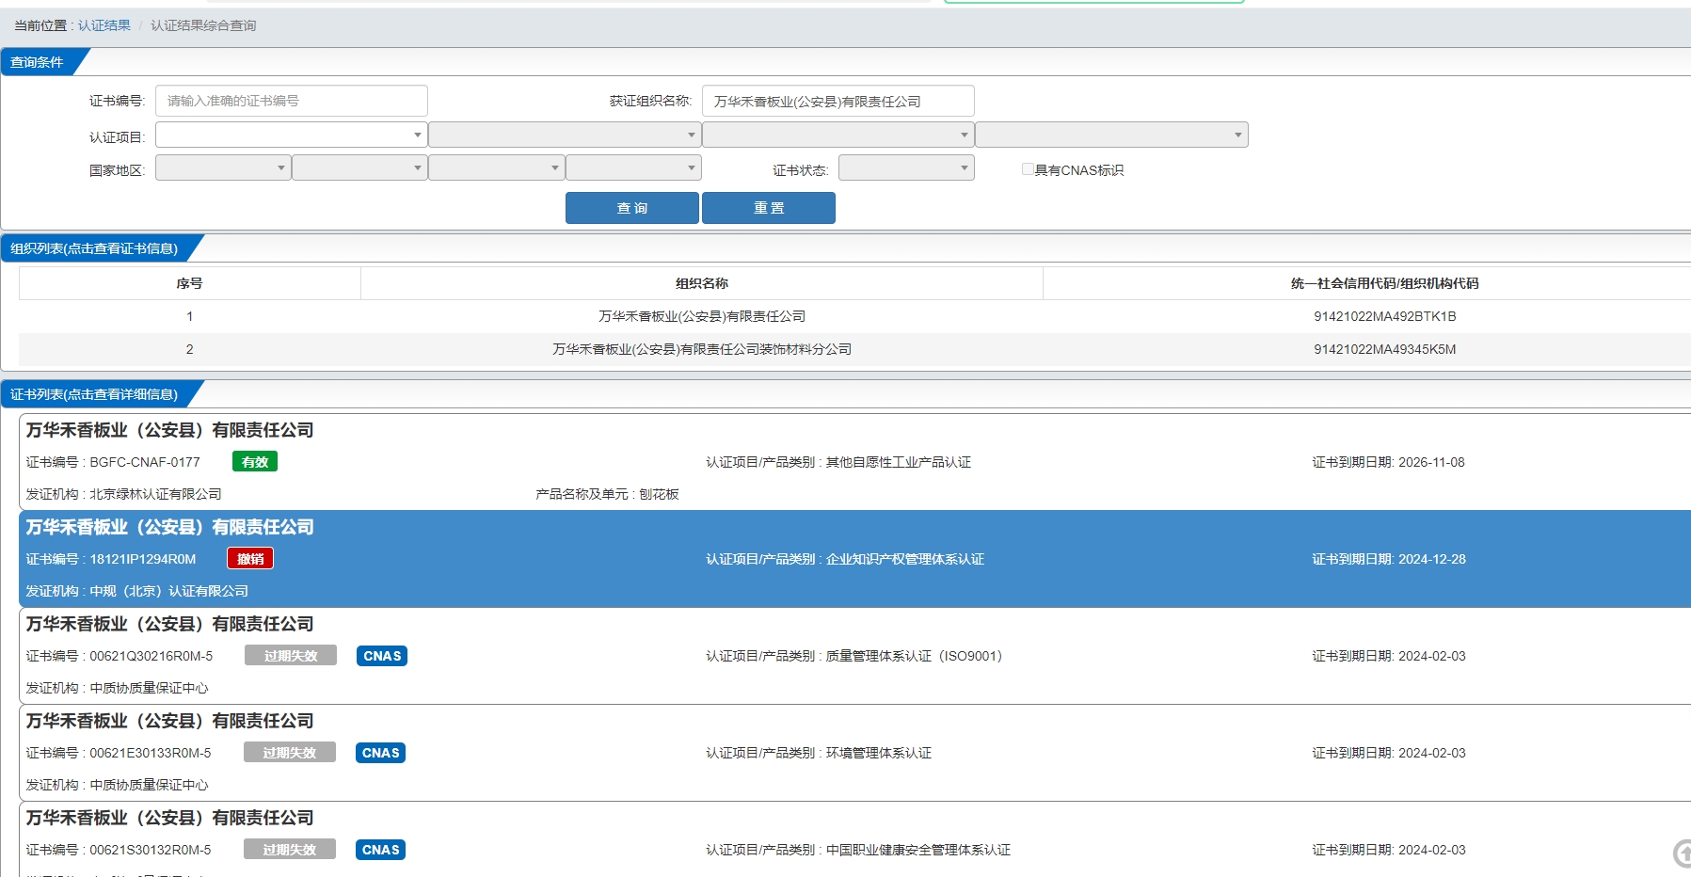Click credit code 91421022MA49345K5M
This screenshot has height=877, width=1691.
point(1384,349)
